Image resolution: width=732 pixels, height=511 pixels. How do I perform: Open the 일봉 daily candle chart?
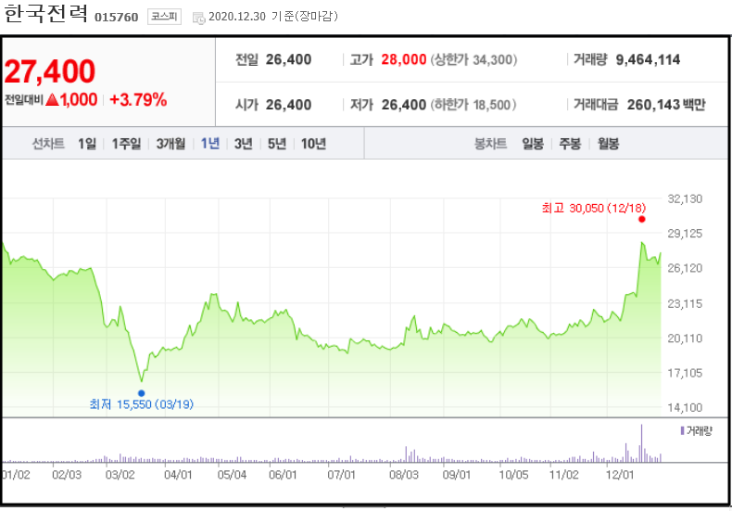coord(533,144)
